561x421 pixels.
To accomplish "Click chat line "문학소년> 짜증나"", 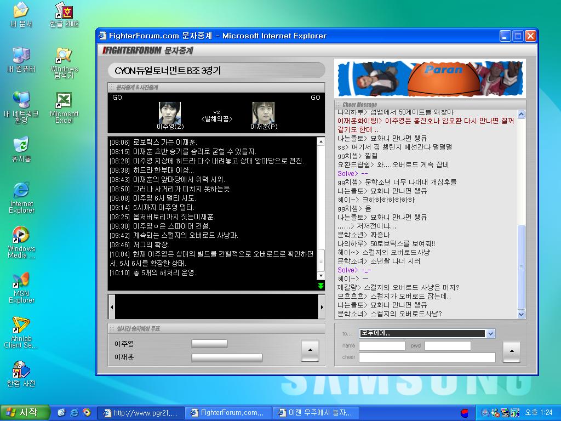I will (x=364, y=235).
